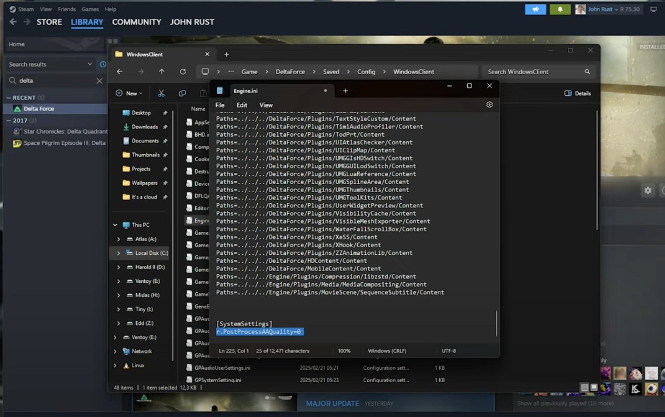Go to Steam COMMUNITY section
This screenshot has width=665, height=417.
pos(136,22)
